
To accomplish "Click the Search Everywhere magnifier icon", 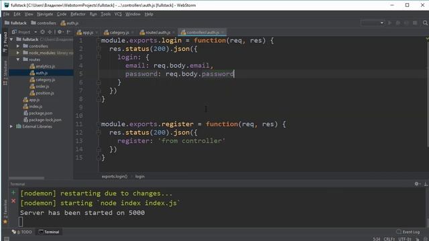I will point(425,23).
